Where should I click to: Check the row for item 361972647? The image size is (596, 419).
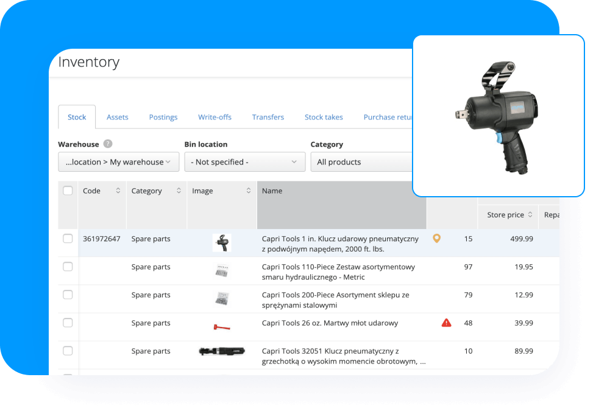click(x=68, y=238)
